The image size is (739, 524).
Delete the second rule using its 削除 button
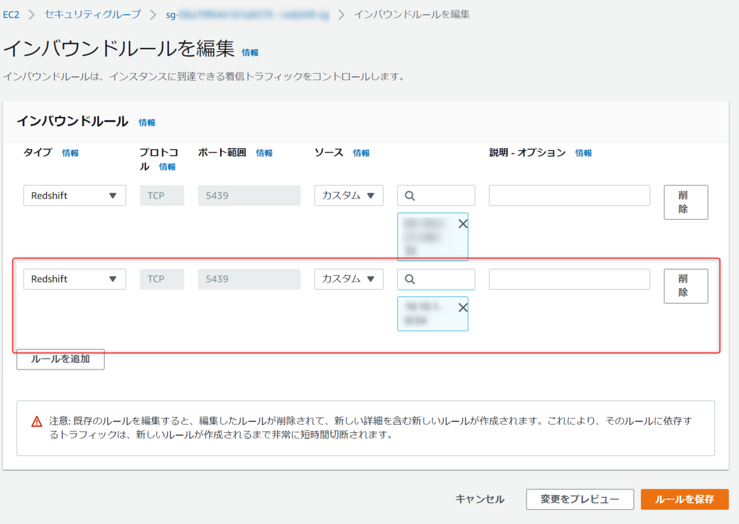click(x=685, y=286)
